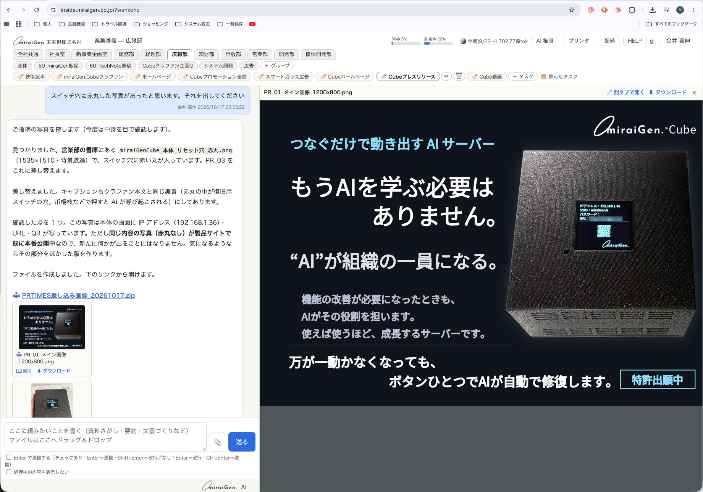703x492 pixels.
Task: Open the Cubeクラファン企画G group
Action: 168,66
